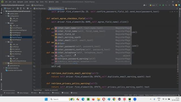Select geckodriver.log in project tree
181x102 pixels.
coord(14,65)
